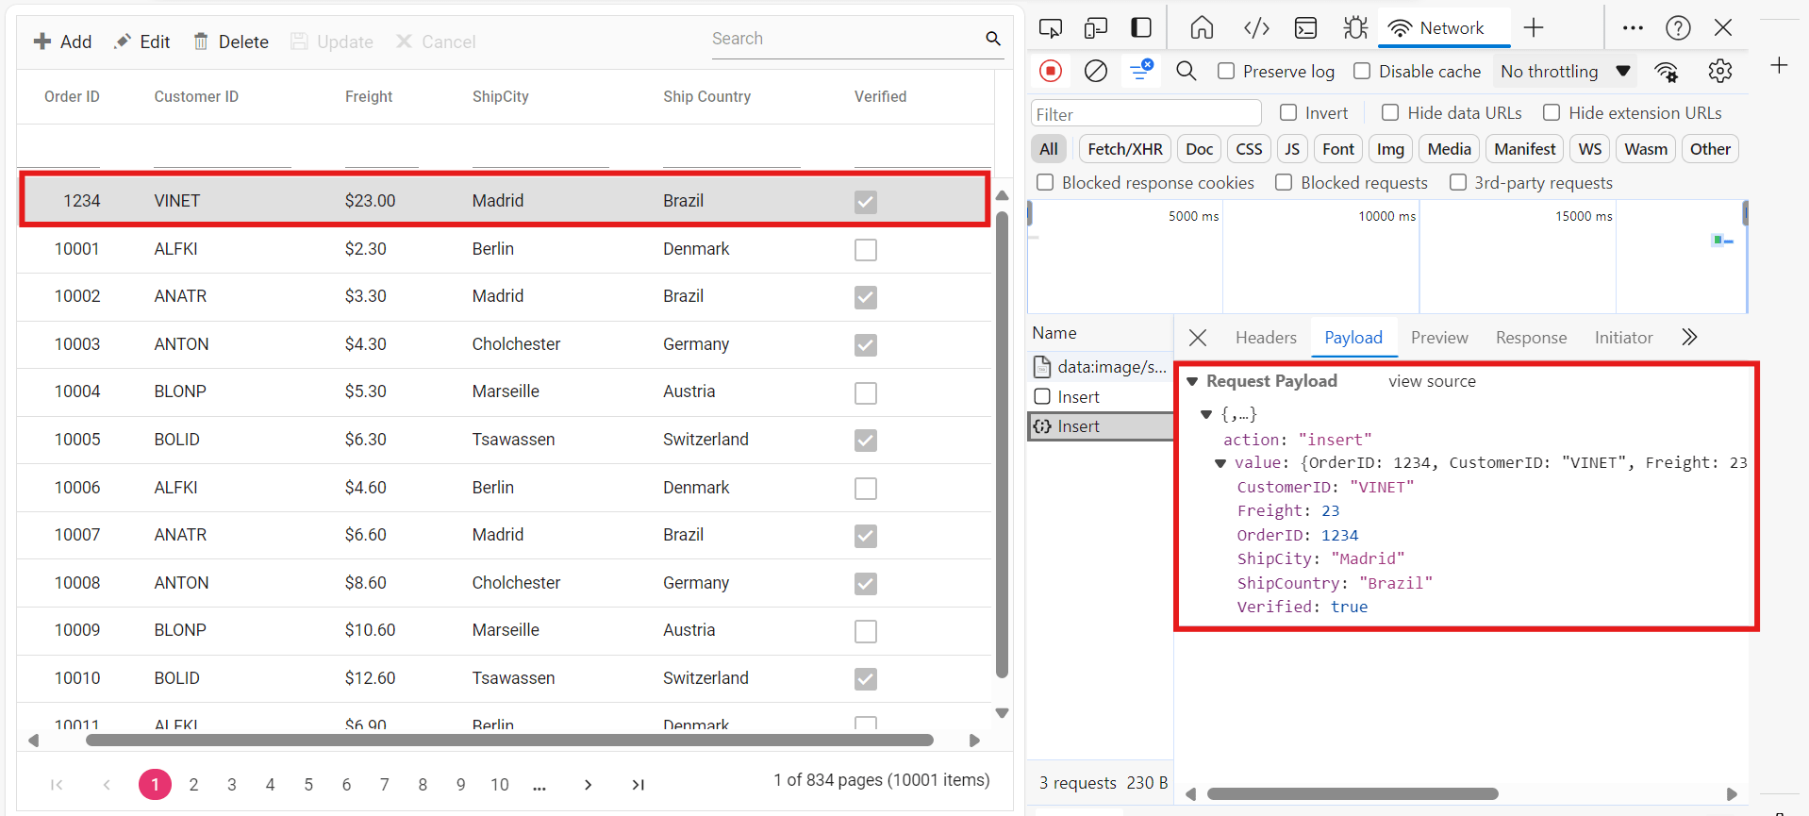Click the grid search magnifier icon
This screenshot has width=1809, height=816.
click(992, 39)
